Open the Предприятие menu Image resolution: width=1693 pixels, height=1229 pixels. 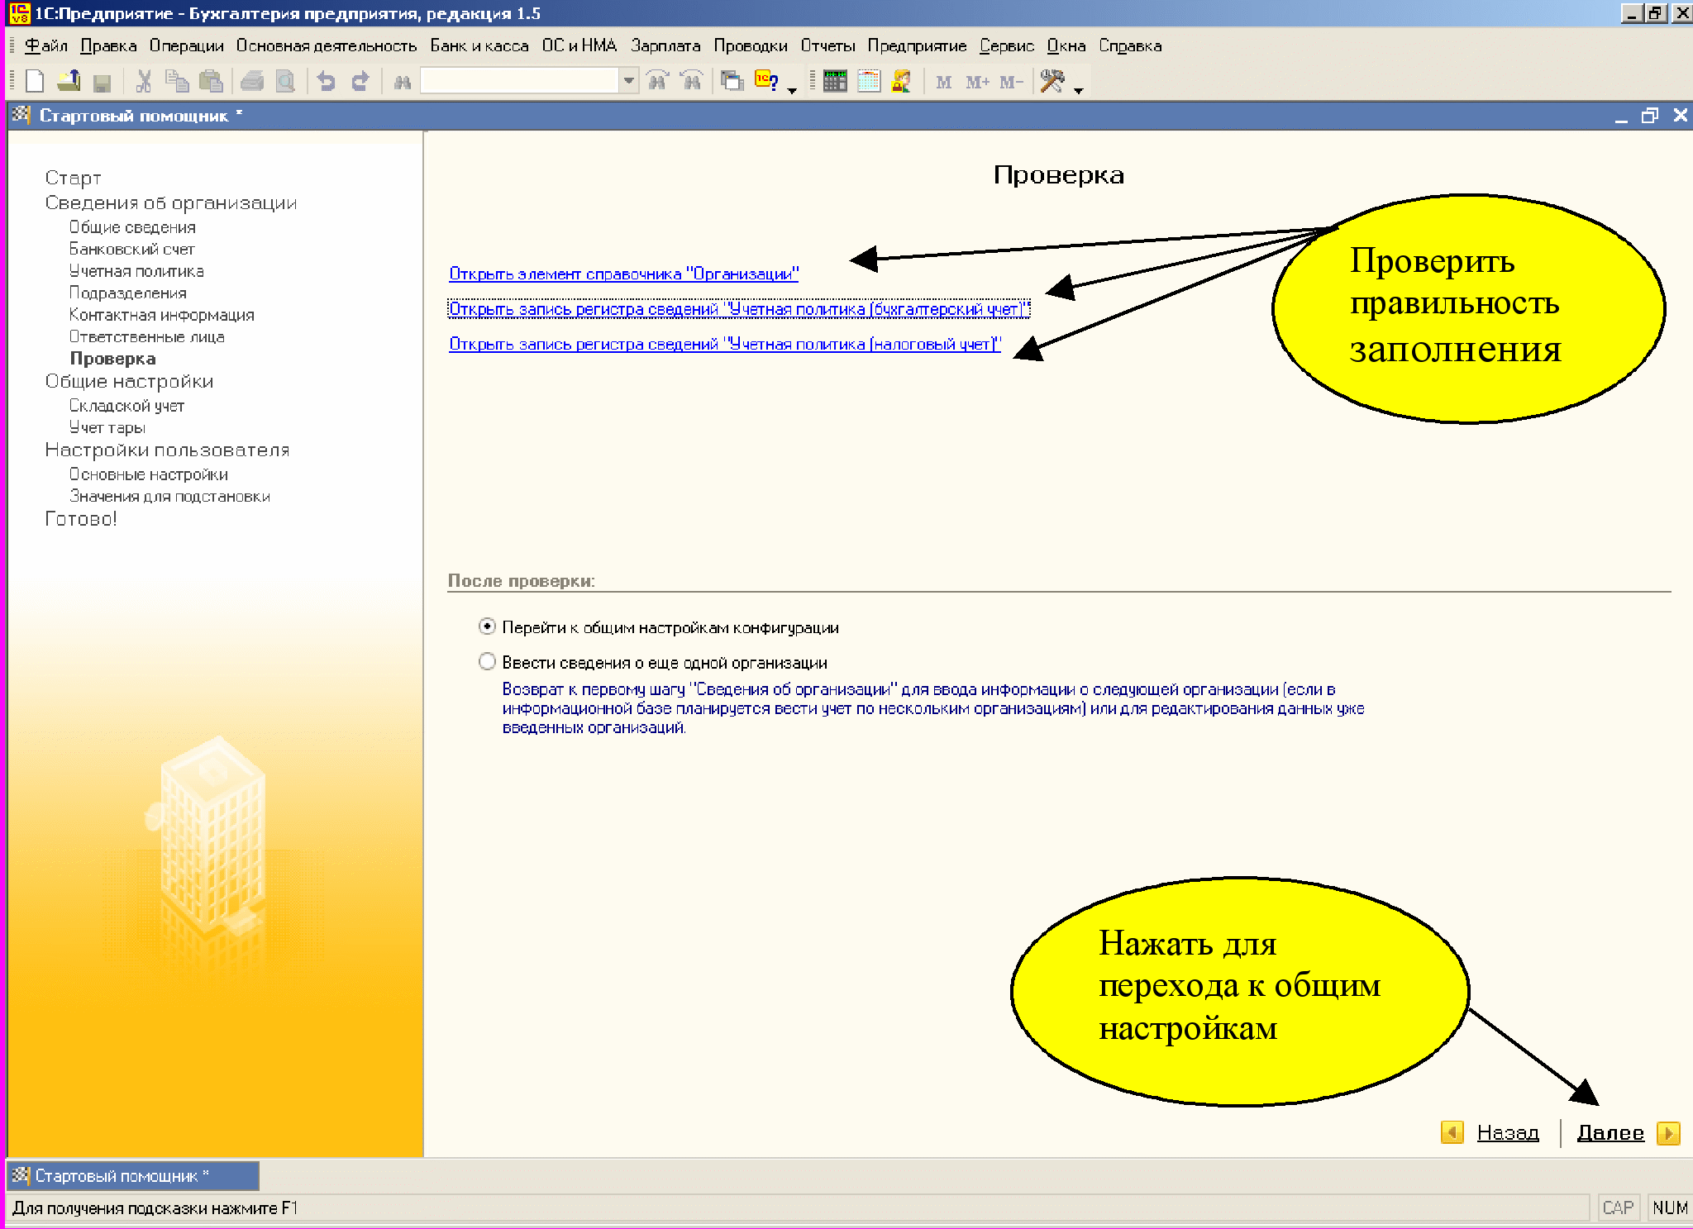tap(917, 45)
